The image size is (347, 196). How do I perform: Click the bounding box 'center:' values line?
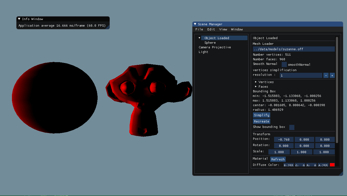pos(289,105)
